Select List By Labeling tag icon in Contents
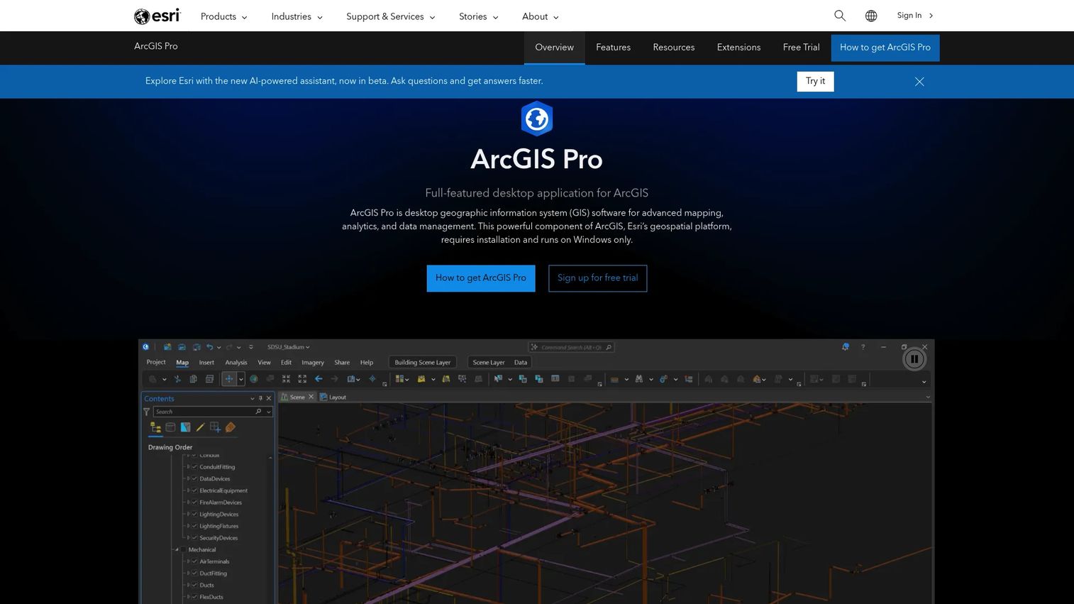The image size is (1074, 604). (x=230, y=427)
